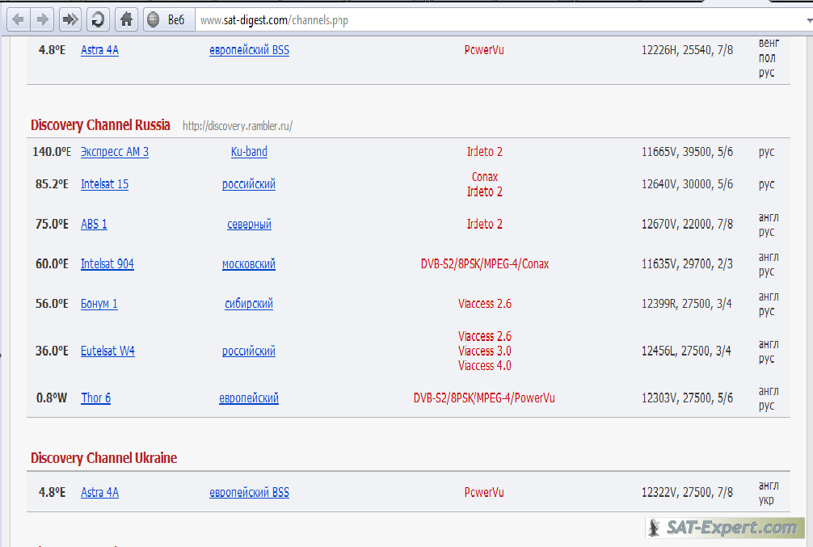Select the Viaccess 4.0 encoding text
813x547 pixels.
484,366
